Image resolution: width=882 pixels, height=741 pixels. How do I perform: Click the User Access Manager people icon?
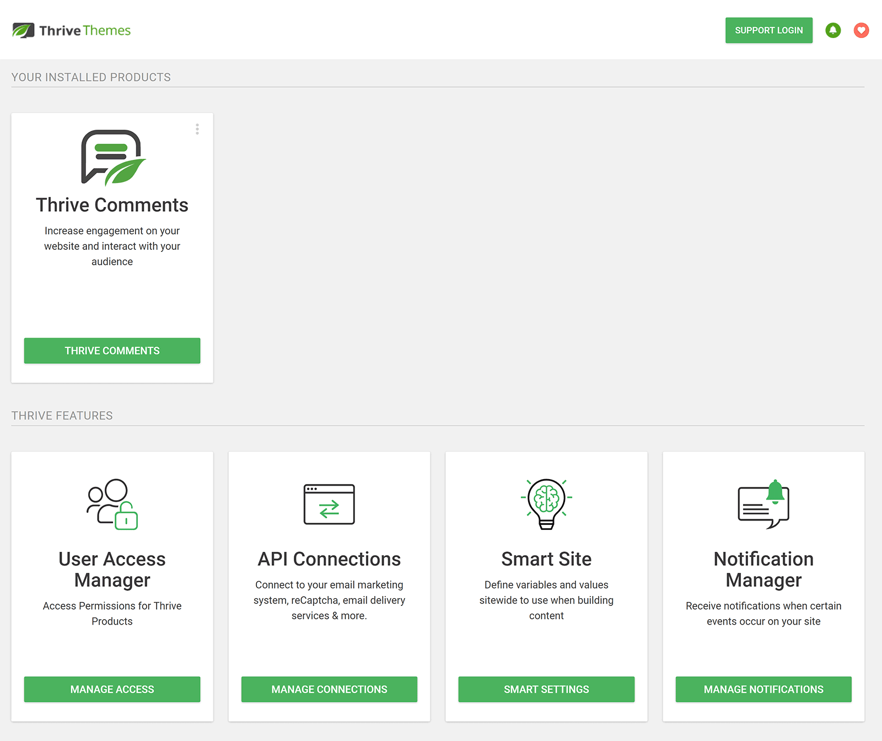point(112,504)
